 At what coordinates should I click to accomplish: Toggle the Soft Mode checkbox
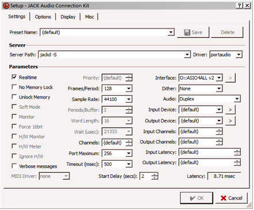pyautogui.click(x=14, y=107)
